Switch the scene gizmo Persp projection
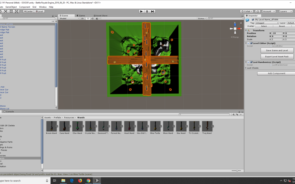 click(235, 37)
